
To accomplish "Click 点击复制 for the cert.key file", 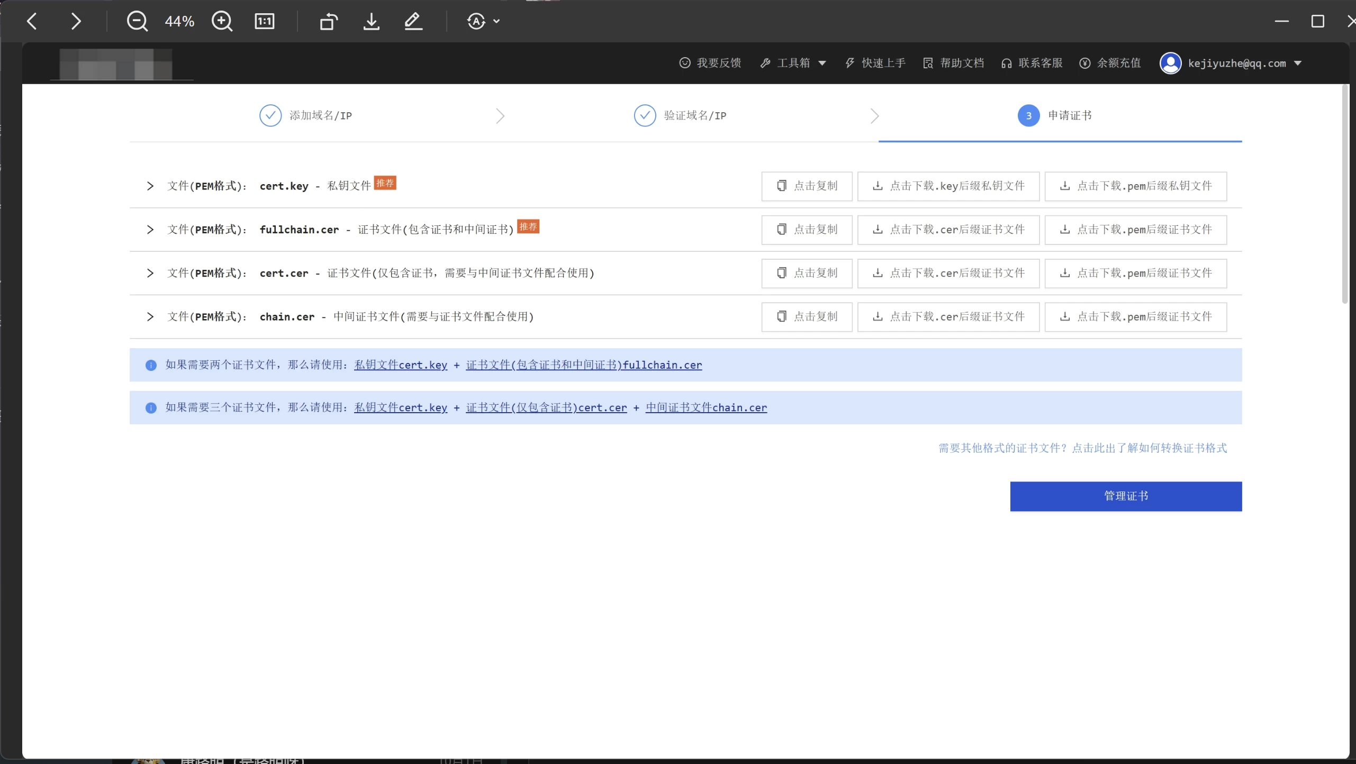I will pos(807,186).
